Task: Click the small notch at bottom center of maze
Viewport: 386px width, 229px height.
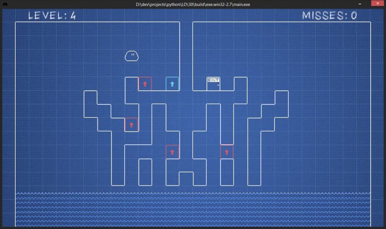Action: pyautogui.click(x=186, y=179)
